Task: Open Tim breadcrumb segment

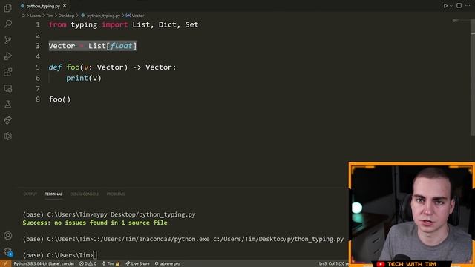Action: 50,16
